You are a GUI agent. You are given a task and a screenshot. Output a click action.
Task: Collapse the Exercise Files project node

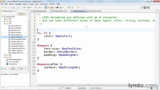[x=2, y=17]
